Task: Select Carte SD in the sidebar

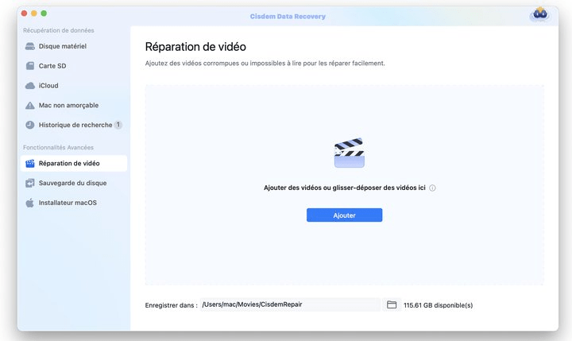Action: tap(74, 66)
